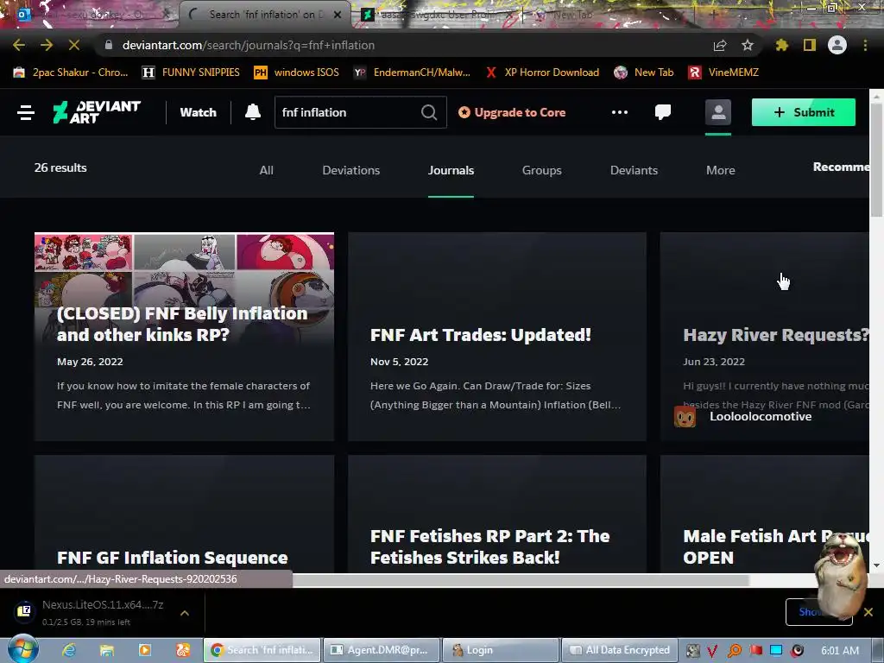Open the windows ISOS bookmark
Screen dimensions: 884x663
click(x=296, y=73)
